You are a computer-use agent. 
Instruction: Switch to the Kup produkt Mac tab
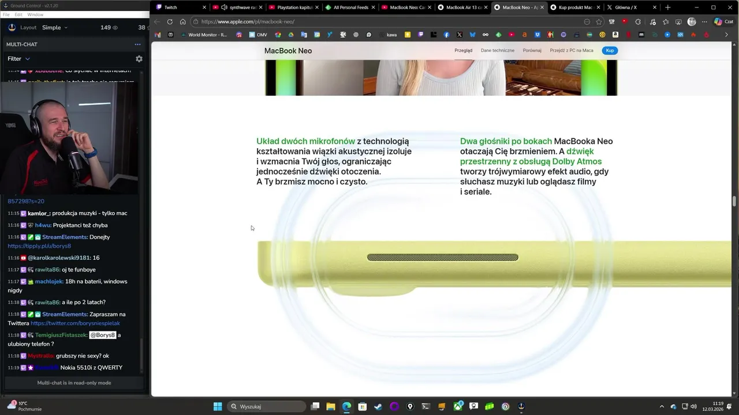coord(575,7)
